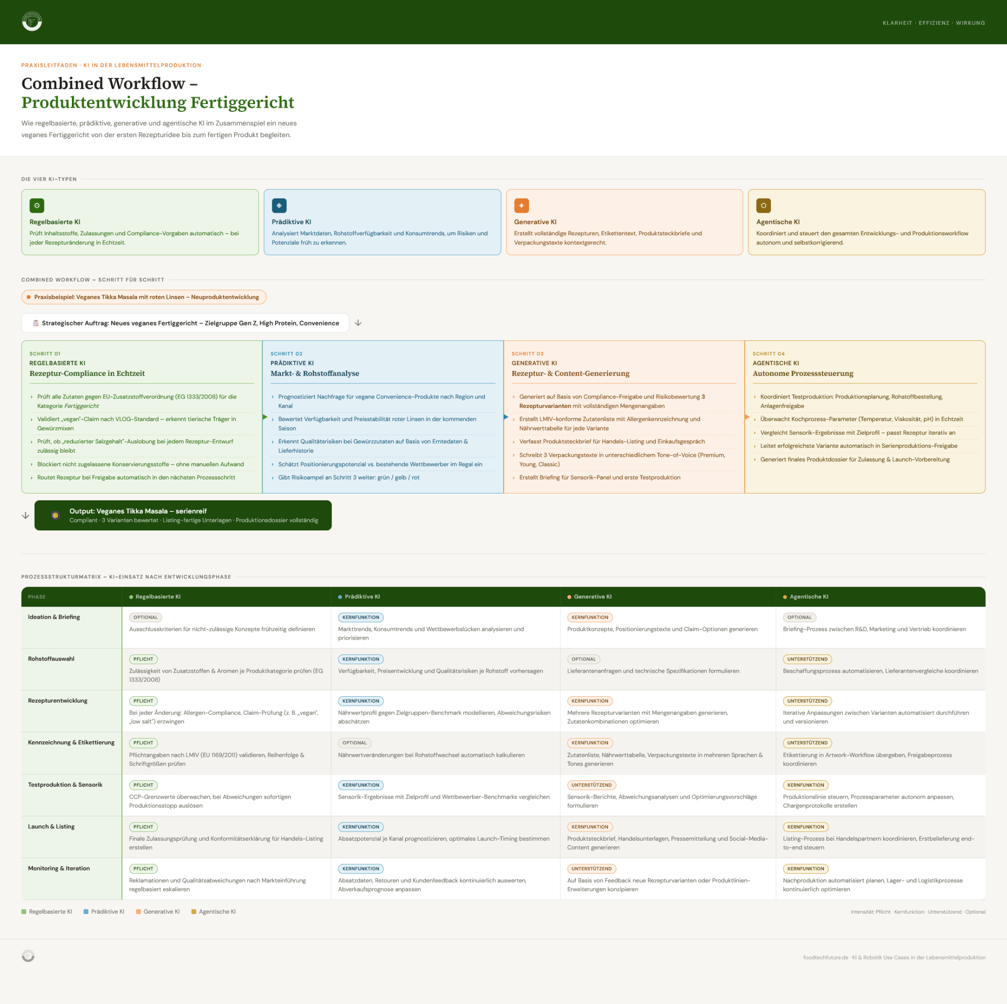Click the Autonome Prozesssteuerung step heading

click(x=803, y=373)
